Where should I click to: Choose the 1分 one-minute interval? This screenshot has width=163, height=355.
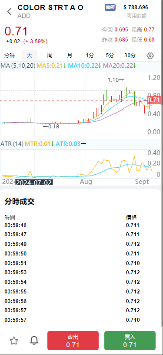point(90,55)
